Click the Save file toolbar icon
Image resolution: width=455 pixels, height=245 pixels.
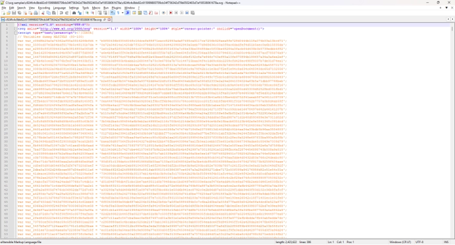pyautogui.click(x=14, y=14)
